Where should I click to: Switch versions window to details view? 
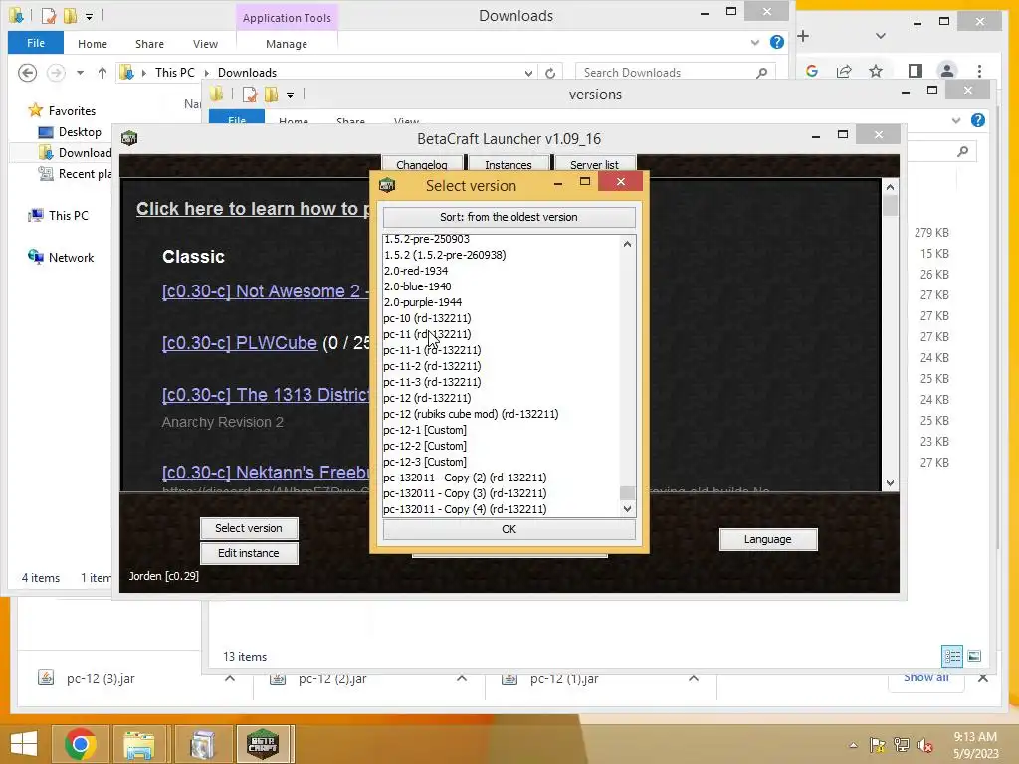pos(952,656)
